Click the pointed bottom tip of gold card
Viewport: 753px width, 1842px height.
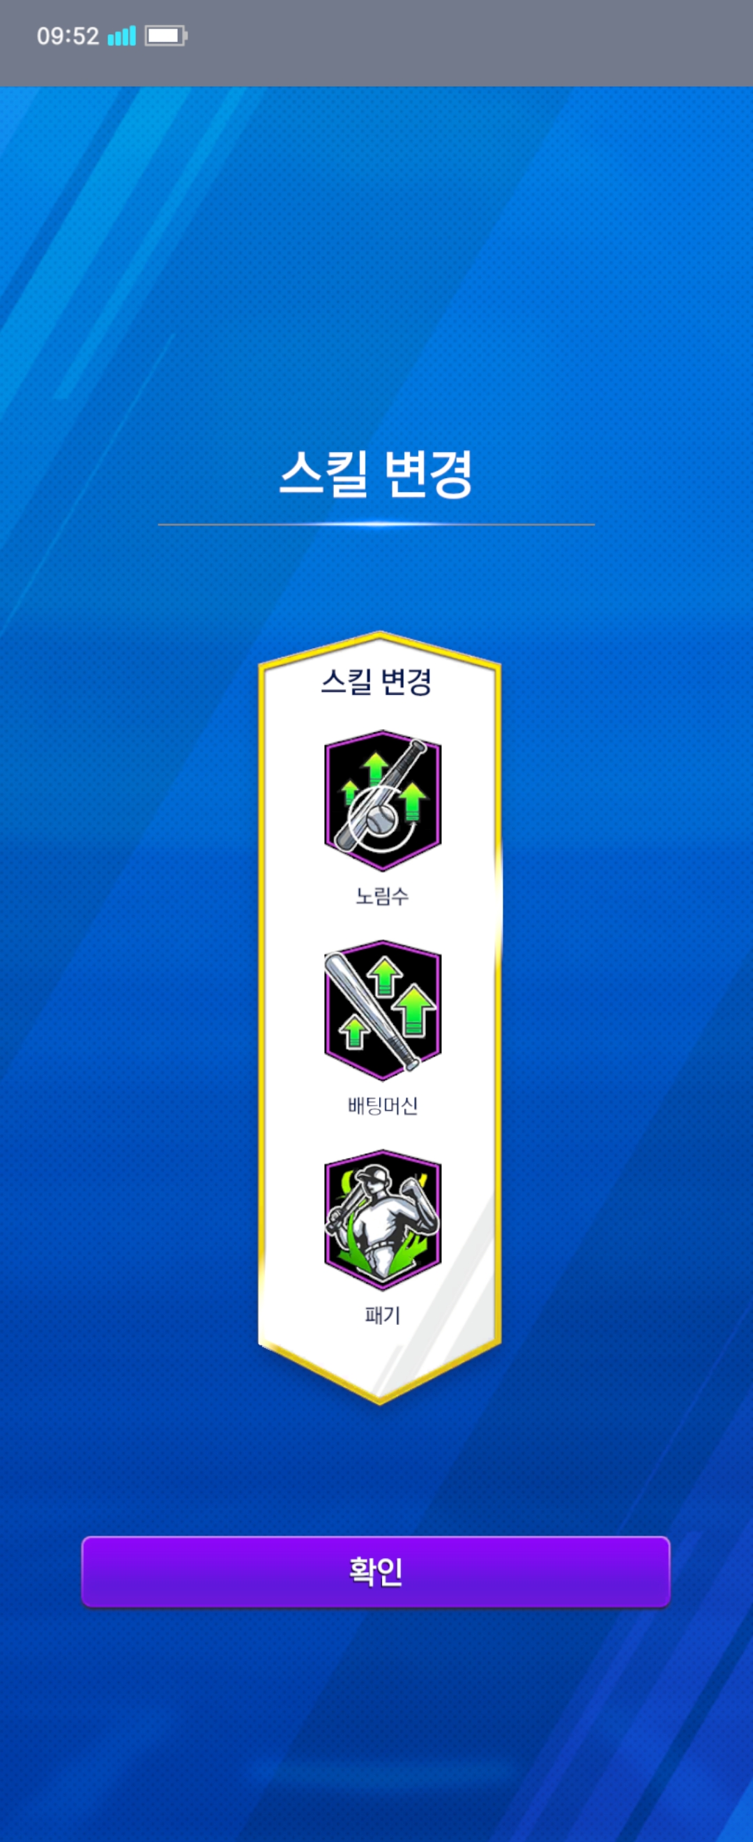click(379, 1398)
